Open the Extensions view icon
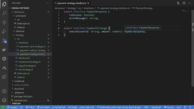 4,77
